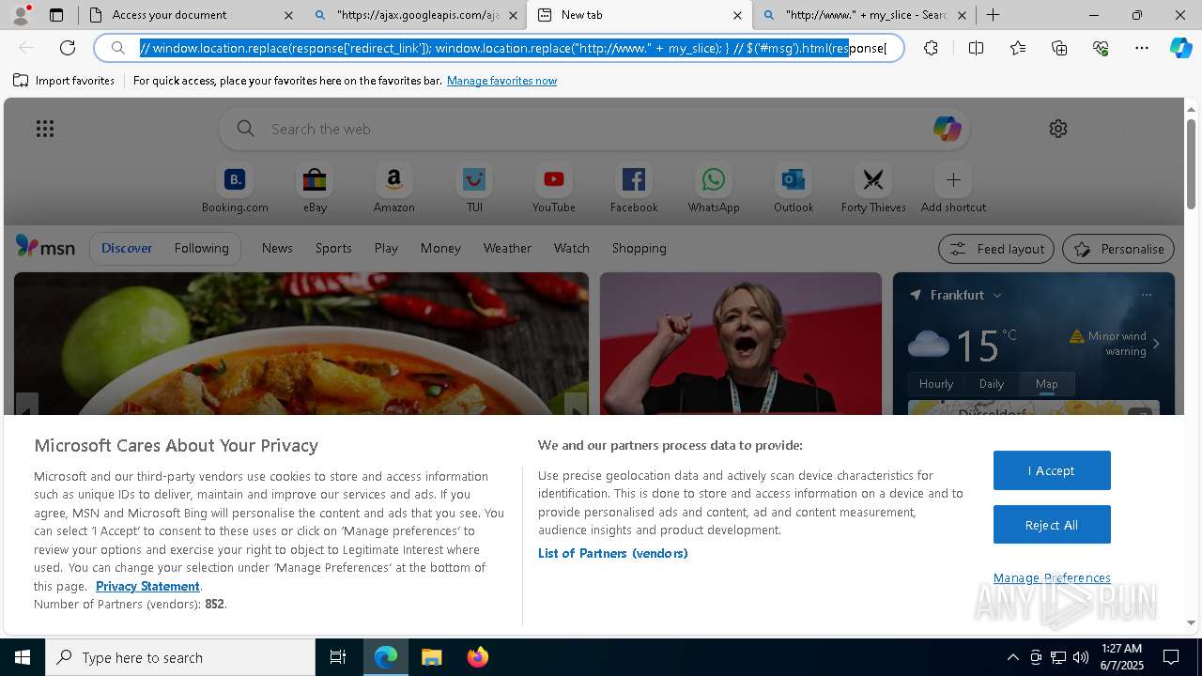
Task: Toggle the split screen icon
Action: [976, 48]
